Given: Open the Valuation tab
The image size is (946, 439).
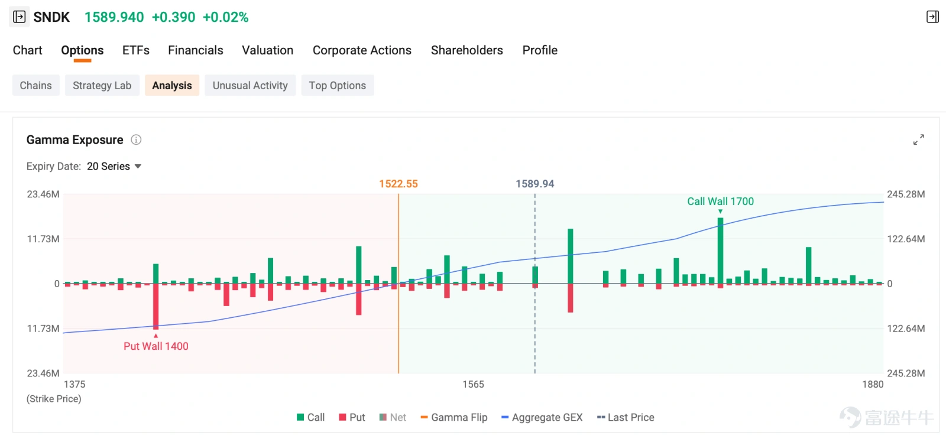Looking at the screenshot, I should (x=268, y=50).
